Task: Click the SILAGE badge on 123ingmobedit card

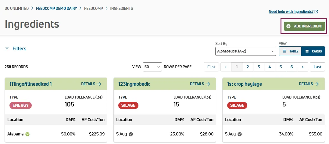Action: click(128, 105)
